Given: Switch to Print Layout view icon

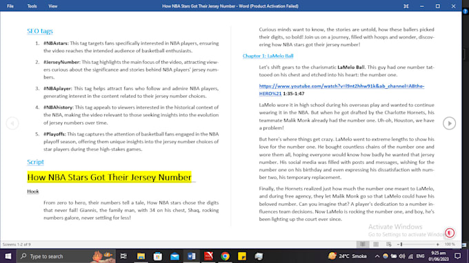Looking at the screenshot, I should 376,244.
